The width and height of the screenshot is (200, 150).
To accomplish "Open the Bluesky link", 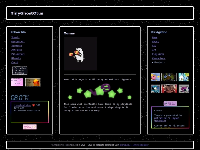I will coord(16,58).
